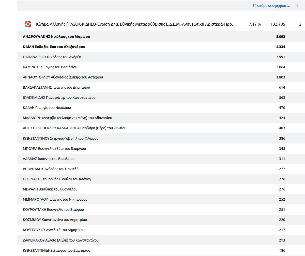Click ΜΑΛΛΙΩΡΗ Μινέρβα-Μελπομένη candidate name
This screenshot has width=305, height=256.
tap(67, 118)
